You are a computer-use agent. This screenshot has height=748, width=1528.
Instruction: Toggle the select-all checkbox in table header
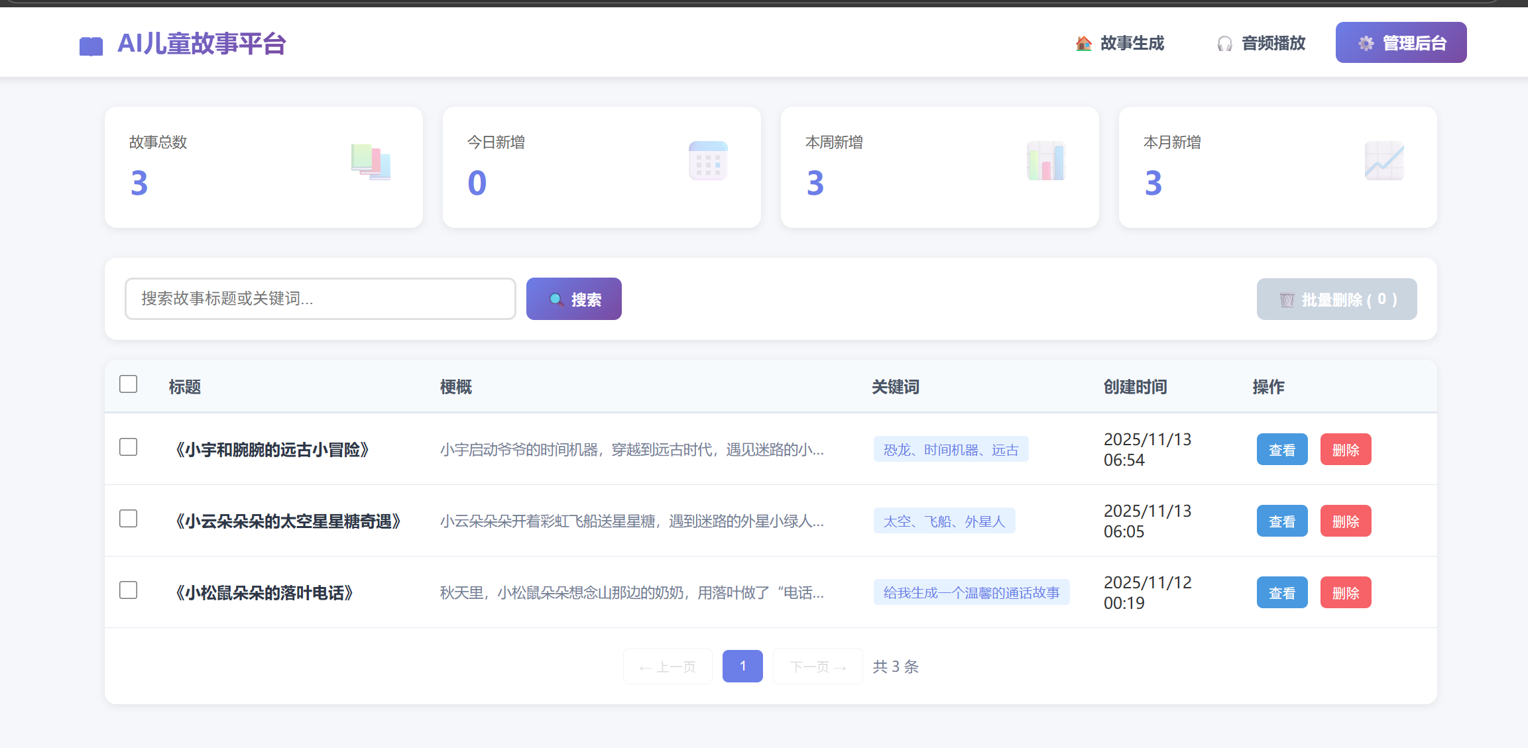point(128,384)
